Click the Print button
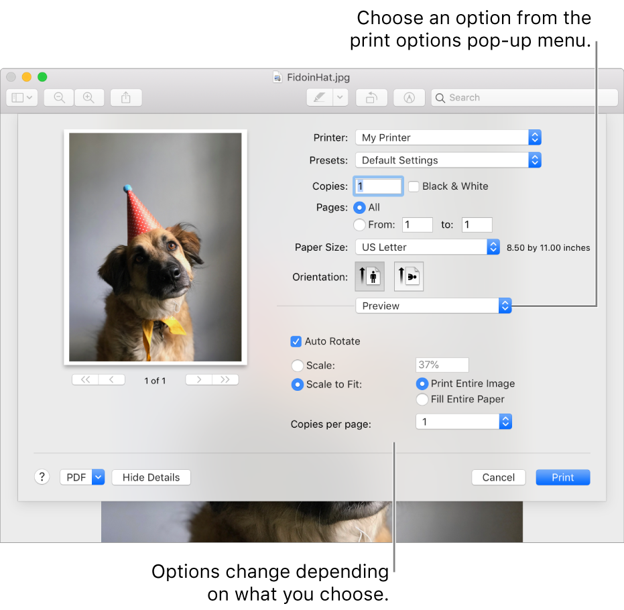This screenshot has width=624, height=610. pos(562,477)
